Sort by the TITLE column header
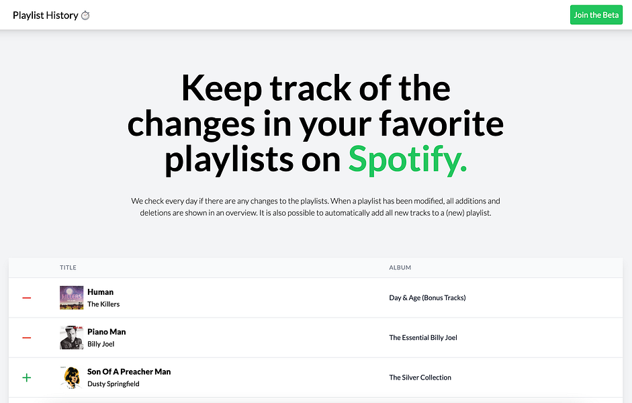This screenshot has width=632, height=403. (x=68, y=267)
